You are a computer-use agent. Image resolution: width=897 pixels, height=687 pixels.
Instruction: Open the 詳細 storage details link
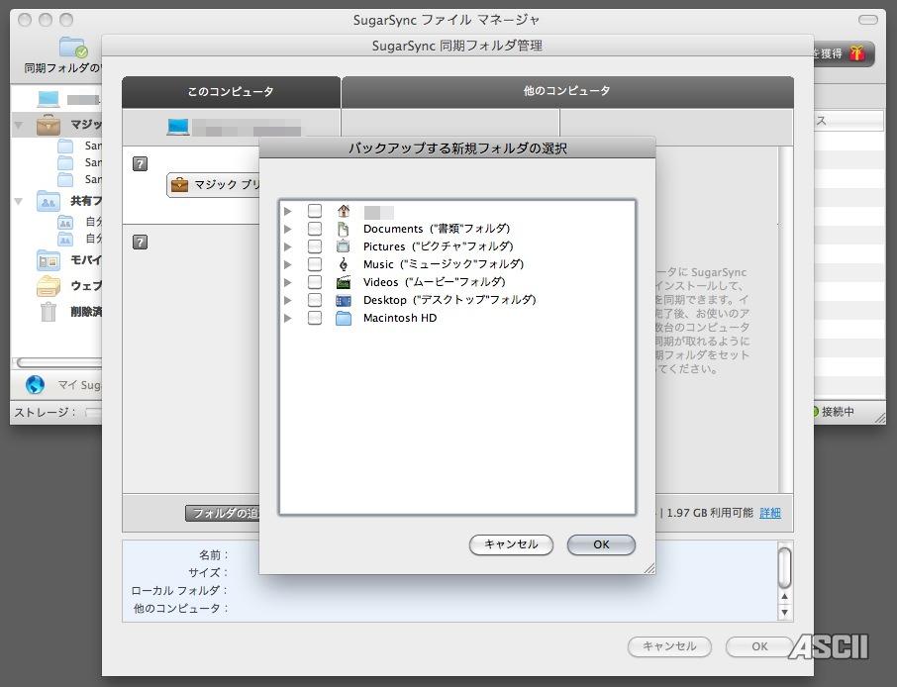(x=770, y=513)
